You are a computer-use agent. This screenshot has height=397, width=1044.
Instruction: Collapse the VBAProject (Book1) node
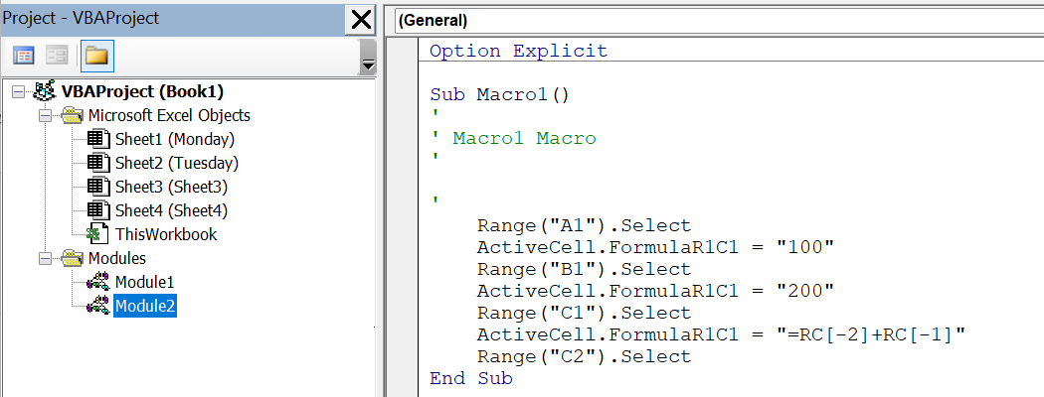click(x=19, y=91)
